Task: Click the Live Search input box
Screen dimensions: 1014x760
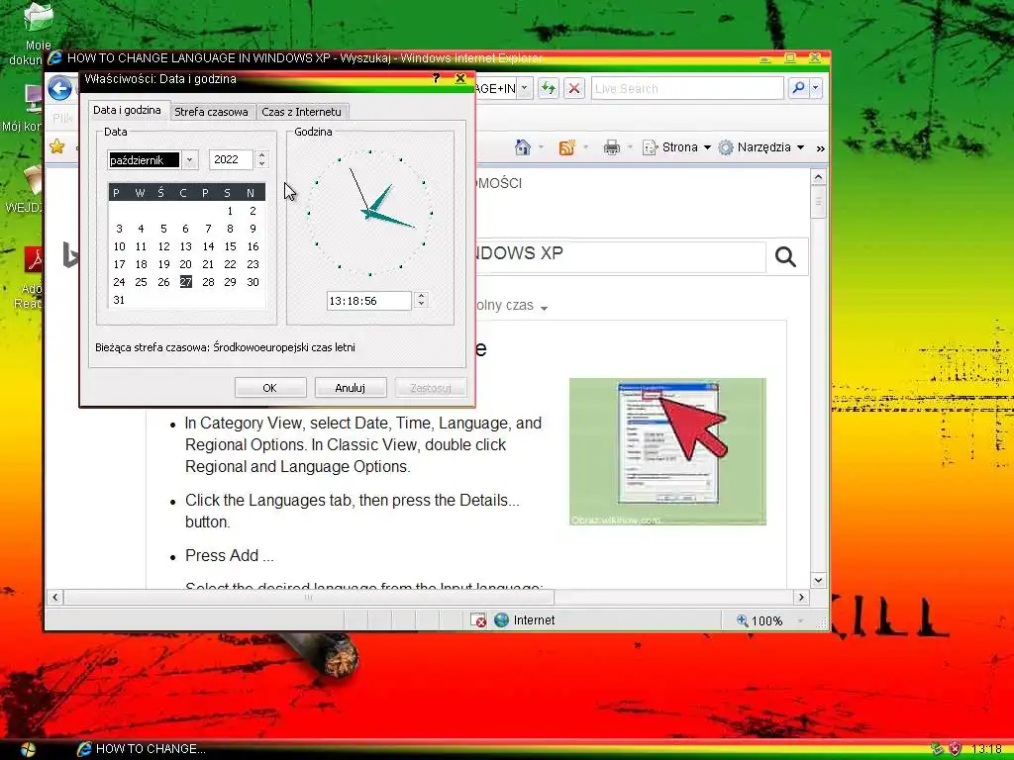Action: [687, 88]
